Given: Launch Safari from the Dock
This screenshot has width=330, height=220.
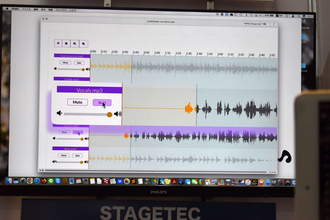Looking at the screenshot, I should [x=37, y=181].
